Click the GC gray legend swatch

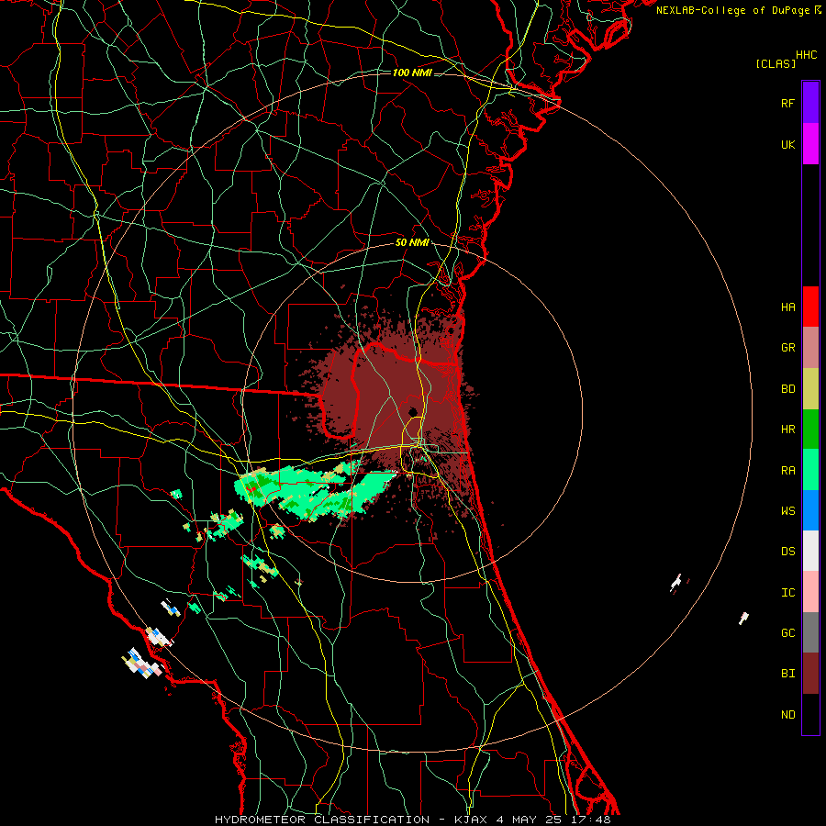click(x=810, y=632)
